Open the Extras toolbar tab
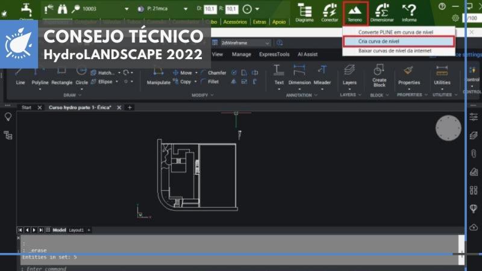Viewport: 482px width, 271px height. tap(260, 22)
